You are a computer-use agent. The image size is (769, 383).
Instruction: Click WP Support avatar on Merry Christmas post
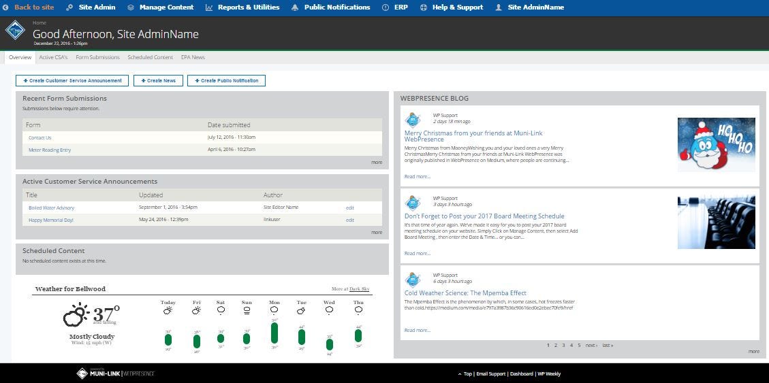(x=413, y=120)
